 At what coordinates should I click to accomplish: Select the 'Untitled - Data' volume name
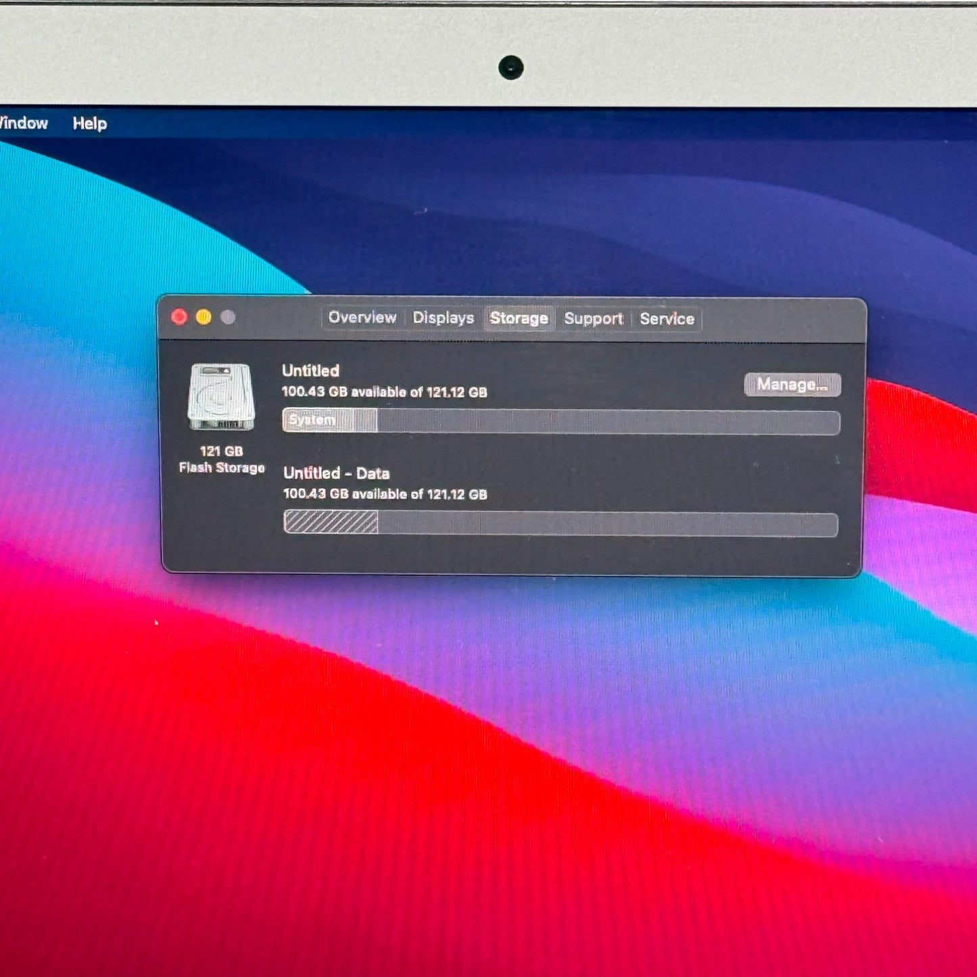pos(336,473)
